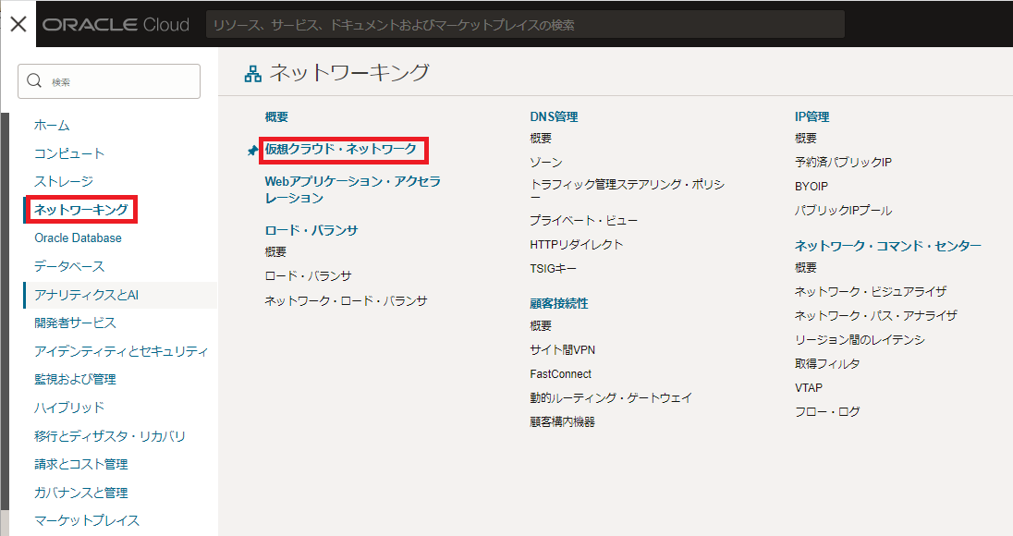Open the コンピュート menu category
Viewport: 1013px width, 536px height.
tap(69, 153)
